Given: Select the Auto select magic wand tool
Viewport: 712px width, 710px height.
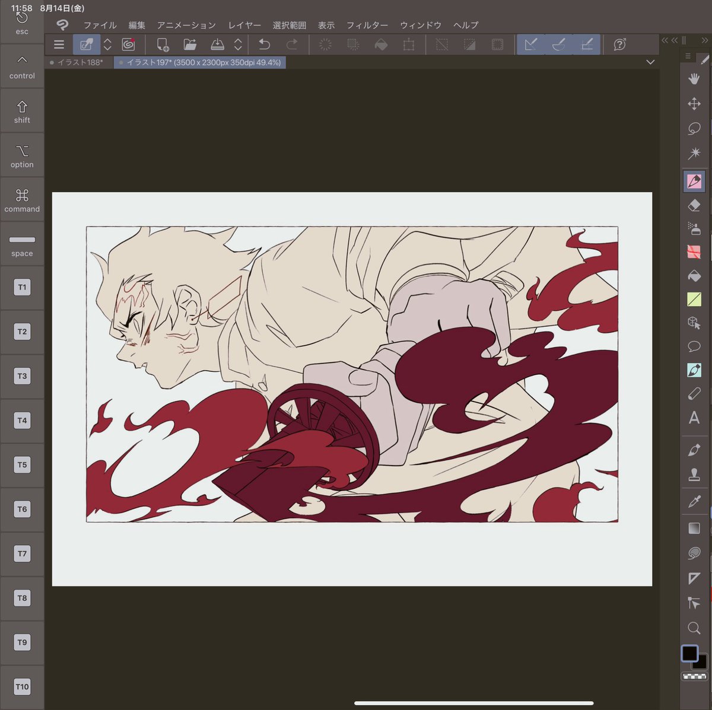Looking at the screenshot, I should click(694, 154).
